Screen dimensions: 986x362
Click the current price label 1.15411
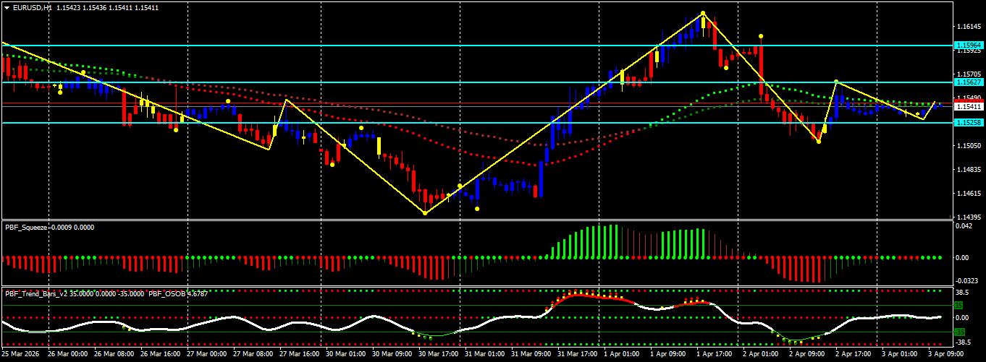pyautogui.click(x=969, y=107)
